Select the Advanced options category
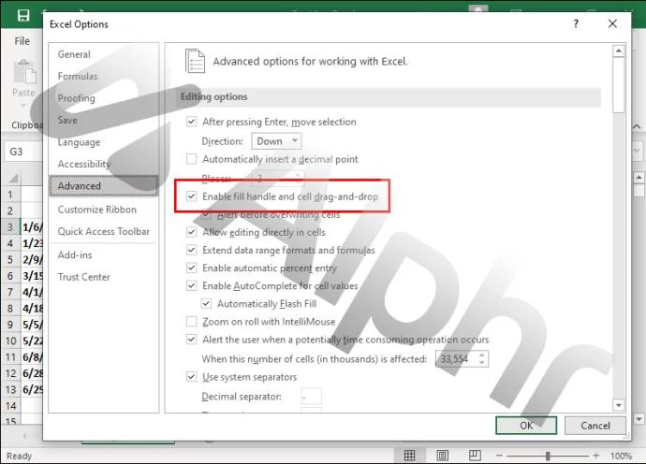This screenshot has width=646, height=464. coord(103,185)
